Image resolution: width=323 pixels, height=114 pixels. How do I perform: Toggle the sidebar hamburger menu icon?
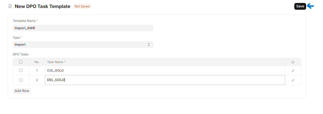[10, 6]
